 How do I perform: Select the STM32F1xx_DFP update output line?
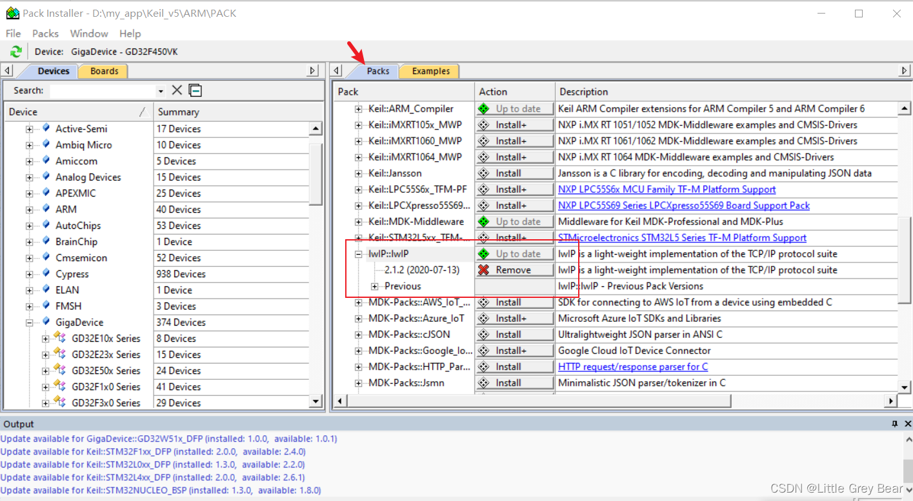point(153,451)
